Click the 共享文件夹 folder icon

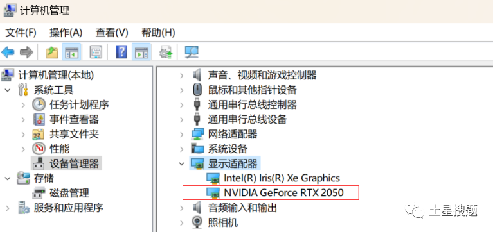pyautogui.click(x=39, y=134)
